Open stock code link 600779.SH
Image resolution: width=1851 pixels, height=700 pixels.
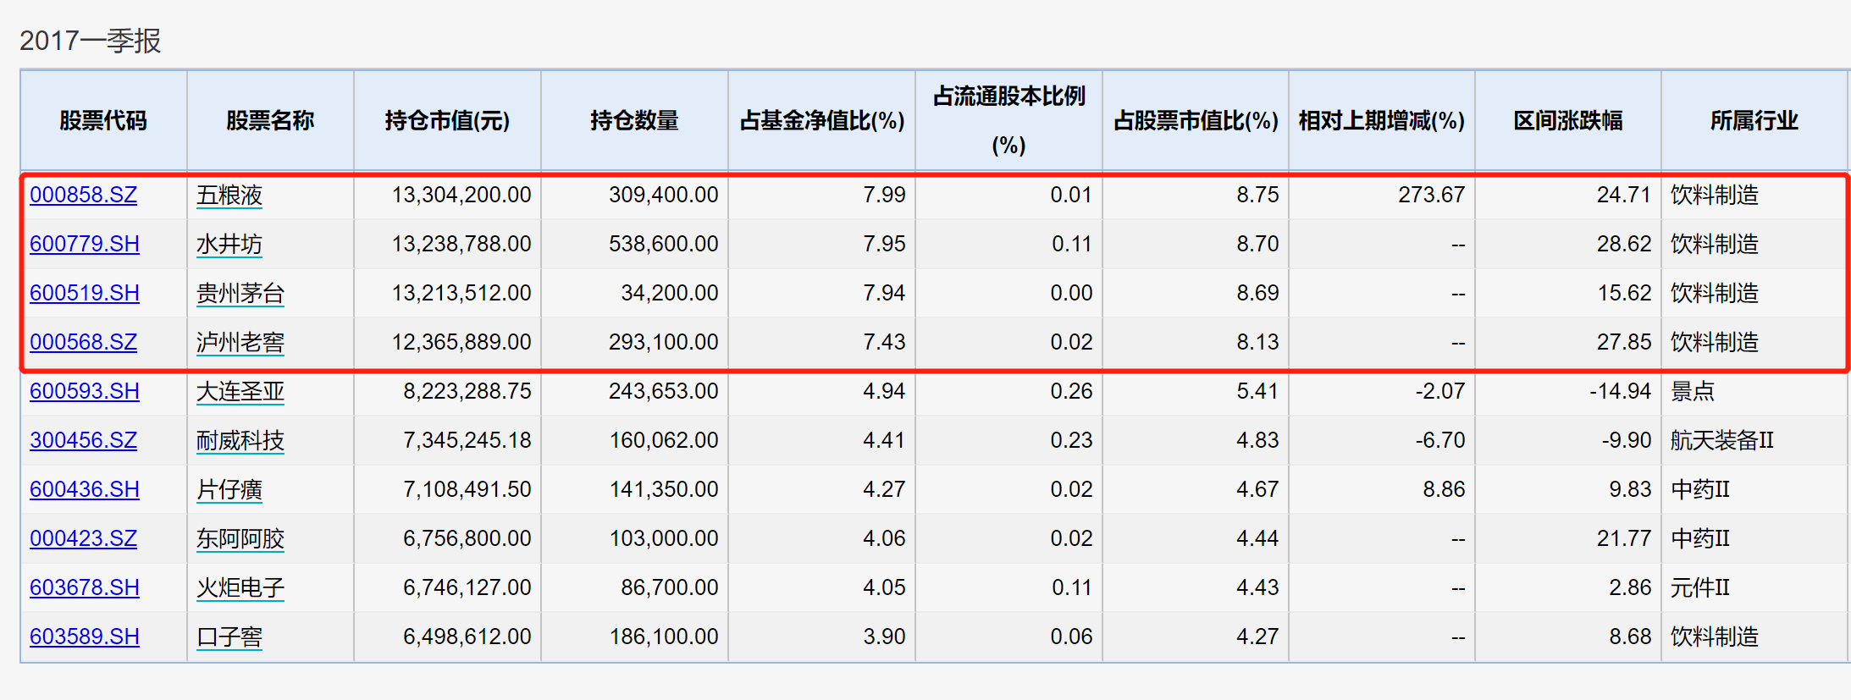click(85, 244)
